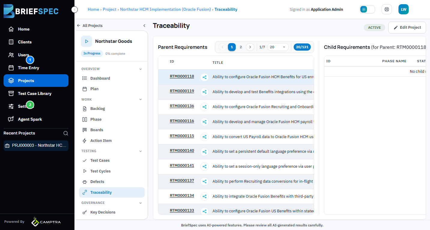The image size is (430, 230).
Task: Select page 1 in pagination
Action: 232,47
